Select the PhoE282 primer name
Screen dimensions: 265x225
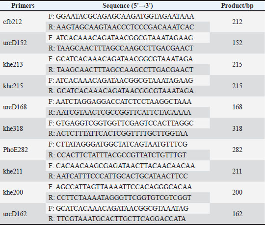[x=15, y=150]
